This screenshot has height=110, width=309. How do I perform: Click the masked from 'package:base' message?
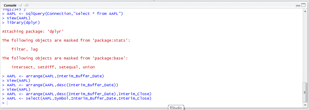[65, 58]
